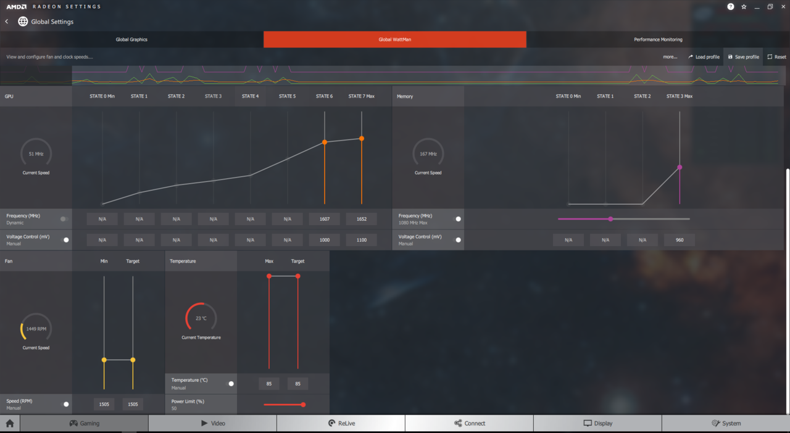The width and height of the screenshot is (790, 433).
Task: Click State 6 frequency field 1607
Action: point(325,219)
